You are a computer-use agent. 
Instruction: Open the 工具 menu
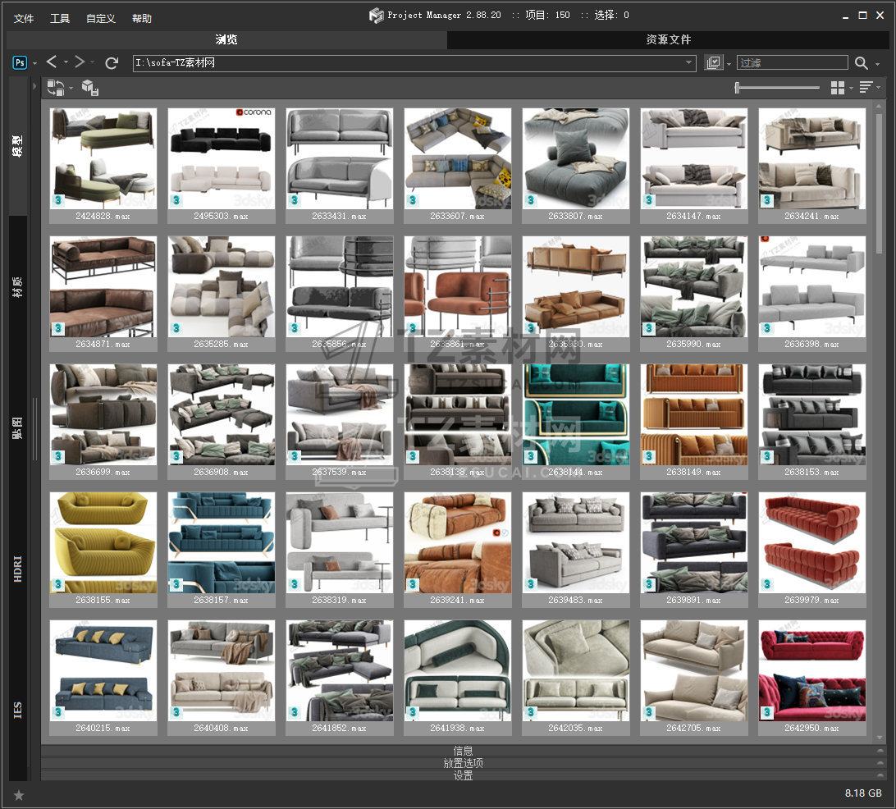(x=60, y=18)
